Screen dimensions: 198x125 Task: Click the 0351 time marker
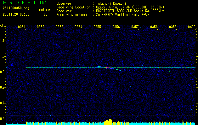(22, 27)
